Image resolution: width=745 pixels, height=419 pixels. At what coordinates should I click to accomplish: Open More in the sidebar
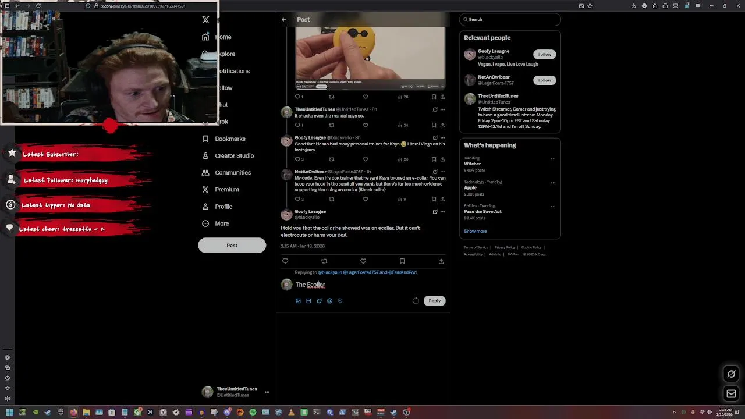tap(215, 223)
